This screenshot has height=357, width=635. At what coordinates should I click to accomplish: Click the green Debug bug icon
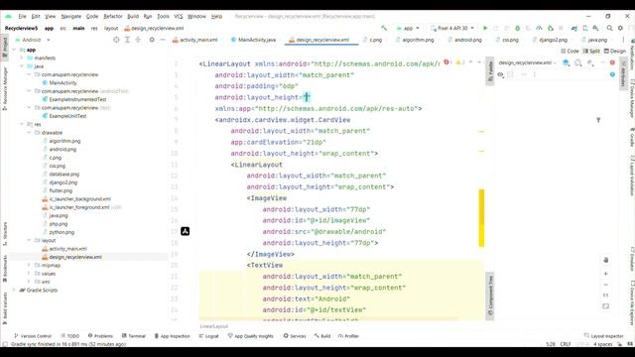tap(517, 28)
